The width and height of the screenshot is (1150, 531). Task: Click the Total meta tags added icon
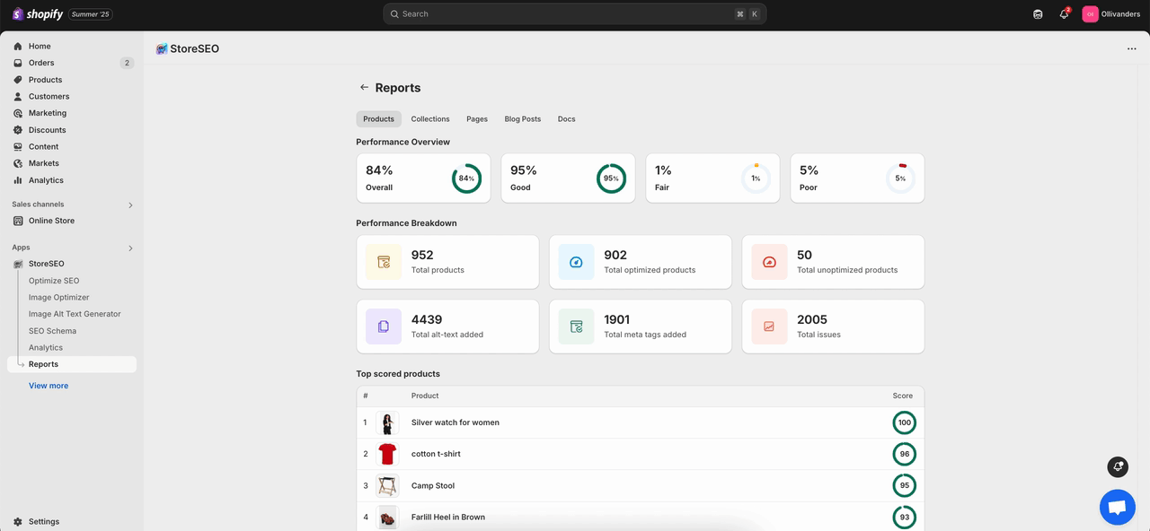tap(576, 326)
